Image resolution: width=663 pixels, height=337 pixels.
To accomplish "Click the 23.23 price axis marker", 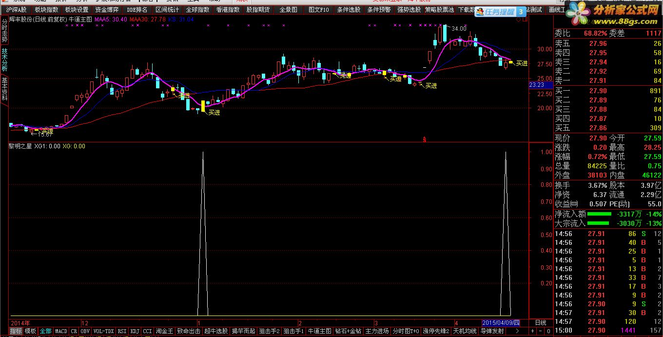I will pyautogui.click(x=540, y=85).
